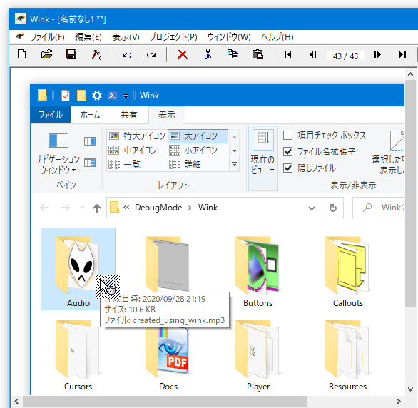Cut the frame with the scissors icon

coord(208,54)
